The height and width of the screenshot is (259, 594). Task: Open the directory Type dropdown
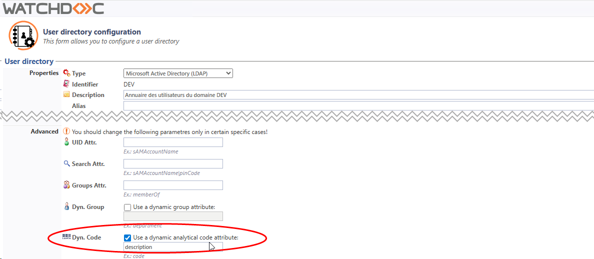(178, 73)
